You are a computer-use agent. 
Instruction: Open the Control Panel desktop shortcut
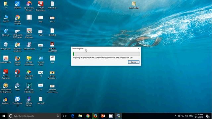[x=41, y=60]
